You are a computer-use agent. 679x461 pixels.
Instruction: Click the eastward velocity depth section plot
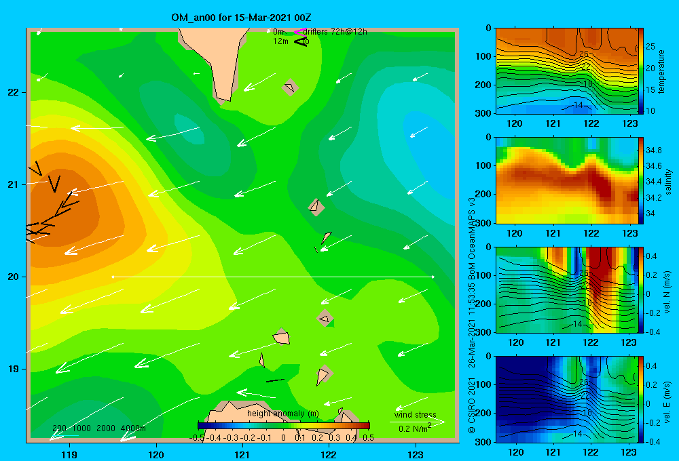tap(567, 399)
